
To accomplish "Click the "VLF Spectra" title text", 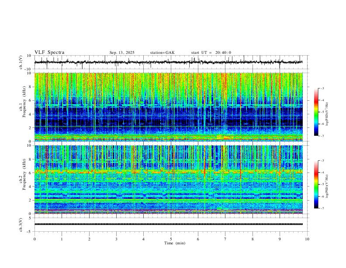I will click(49, 53).
